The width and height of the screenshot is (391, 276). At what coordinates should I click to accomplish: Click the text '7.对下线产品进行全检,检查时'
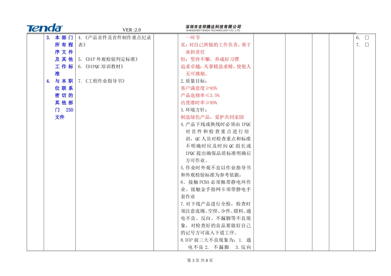click(216, 204)
